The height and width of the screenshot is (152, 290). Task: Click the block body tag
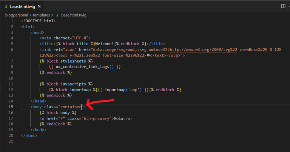pos(58,113)
